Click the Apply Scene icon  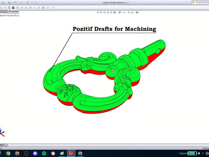pyautogui.click(x=132, y=13)
